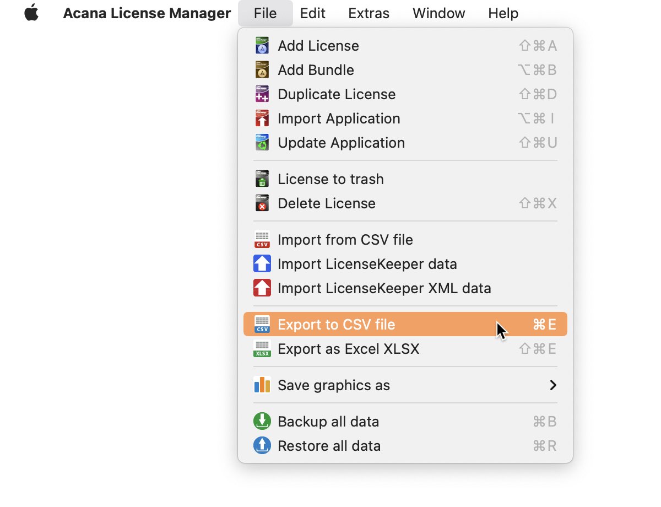
Task: Click the red Import LicenseKeeper XML icon
Action: (x=262, y=288)
